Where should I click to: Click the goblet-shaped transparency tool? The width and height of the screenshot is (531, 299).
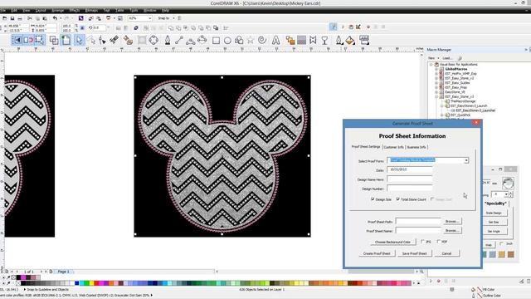(x=324, y=41)
